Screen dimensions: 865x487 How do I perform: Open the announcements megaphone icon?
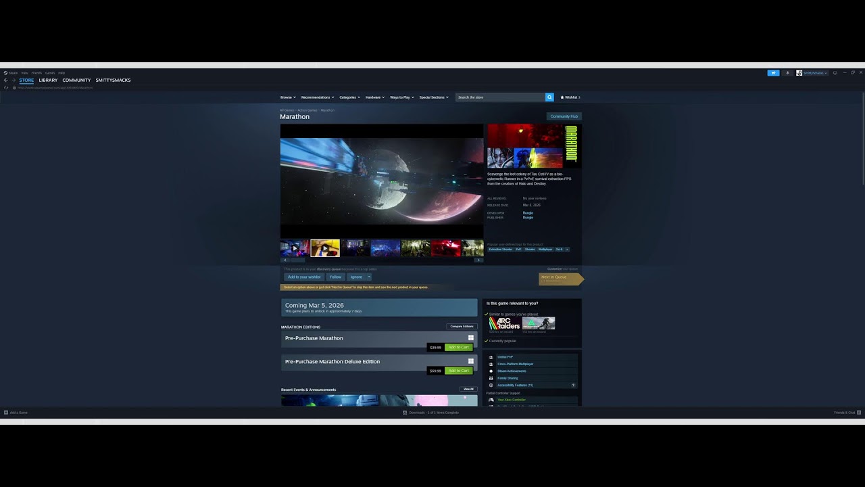click(x=773, y=73)
